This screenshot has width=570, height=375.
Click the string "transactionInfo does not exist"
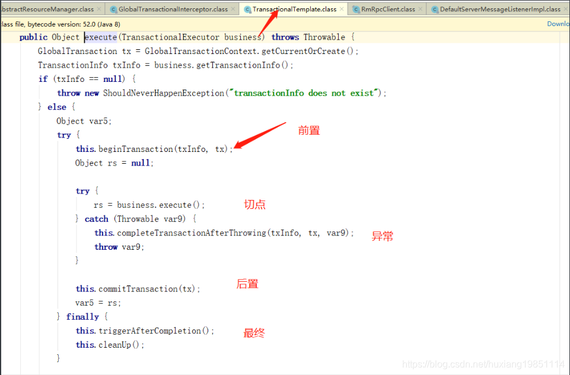click(x=304, y=93)
